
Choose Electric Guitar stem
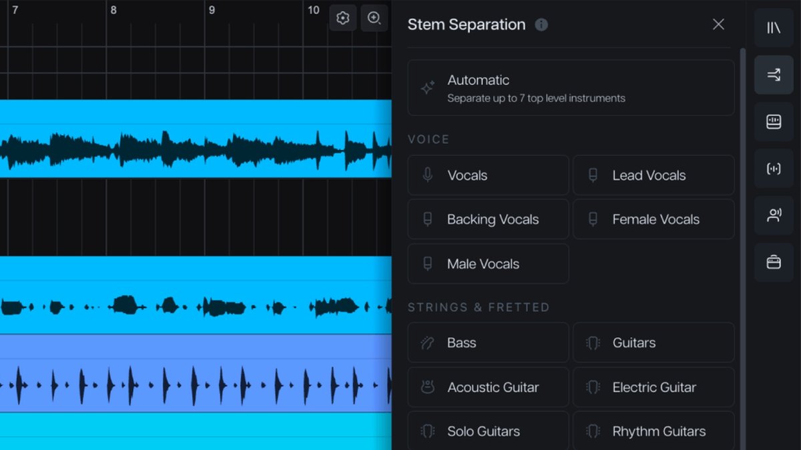pos(653,387)
